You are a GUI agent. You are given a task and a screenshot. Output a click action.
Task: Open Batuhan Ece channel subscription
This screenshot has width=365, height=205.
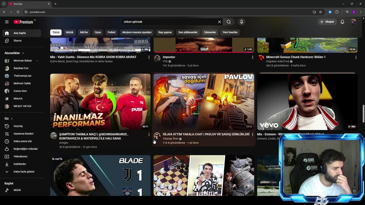point(22,68)
